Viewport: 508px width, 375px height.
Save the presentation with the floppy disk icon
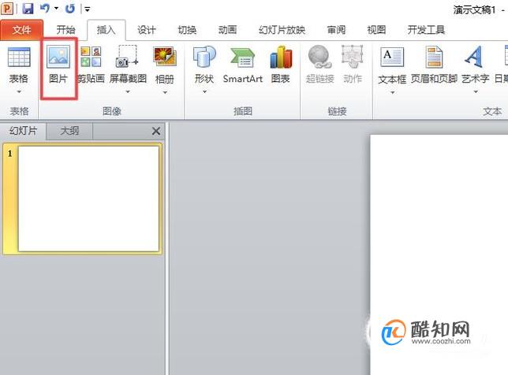click(x=28, y=9)
